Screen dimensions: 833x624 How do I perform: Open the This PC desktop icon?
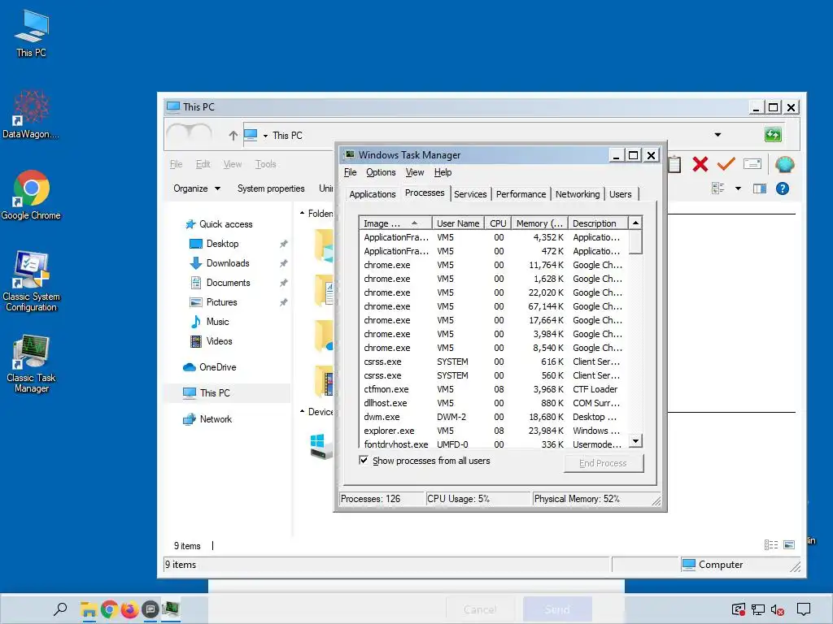tap(32, 32)
